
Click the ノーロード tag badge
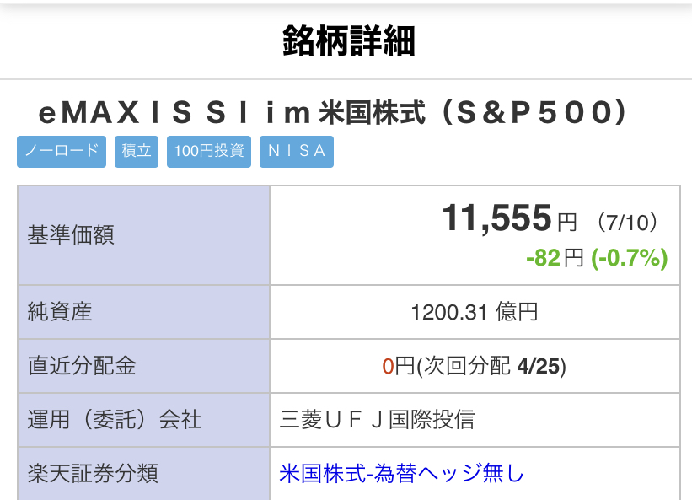click(62, 152)
